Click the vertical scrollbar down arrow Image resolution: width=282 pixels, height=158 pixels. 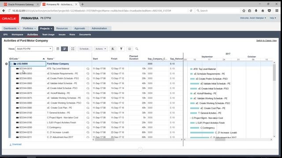click(x=274, y=136)
